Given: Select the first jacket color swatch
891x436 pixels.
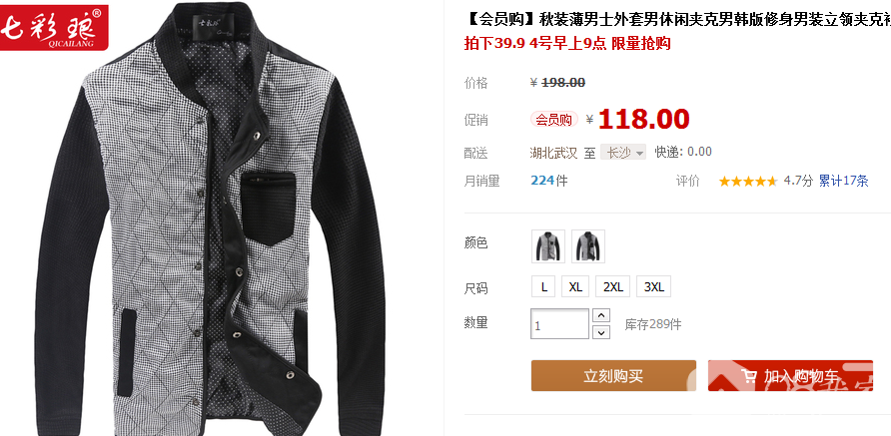Looking at the screenshot, I should 548,246.
